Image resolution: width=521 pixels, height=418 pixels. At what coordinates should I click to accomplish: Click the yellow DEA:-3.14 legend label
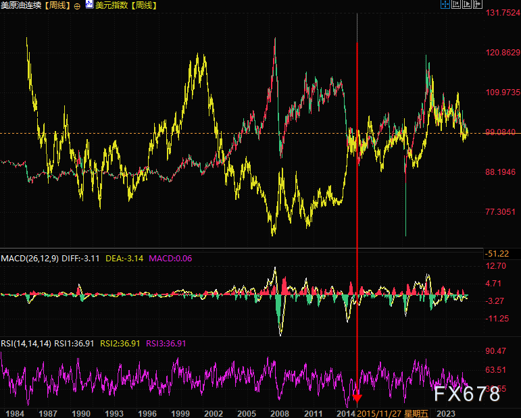124,258
